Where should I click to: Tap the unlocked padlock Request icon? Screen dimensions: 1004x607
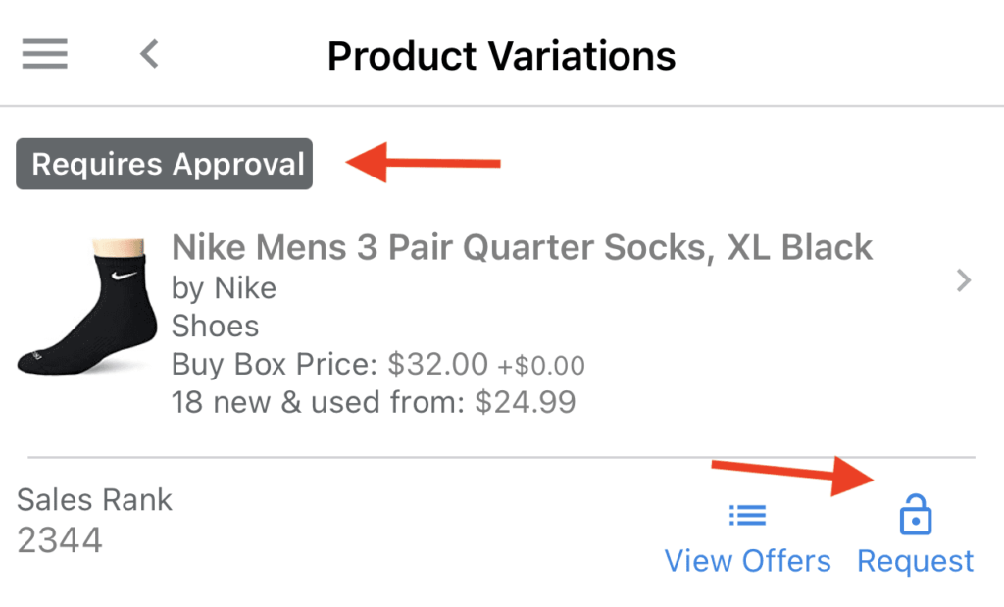click(916, 514)
